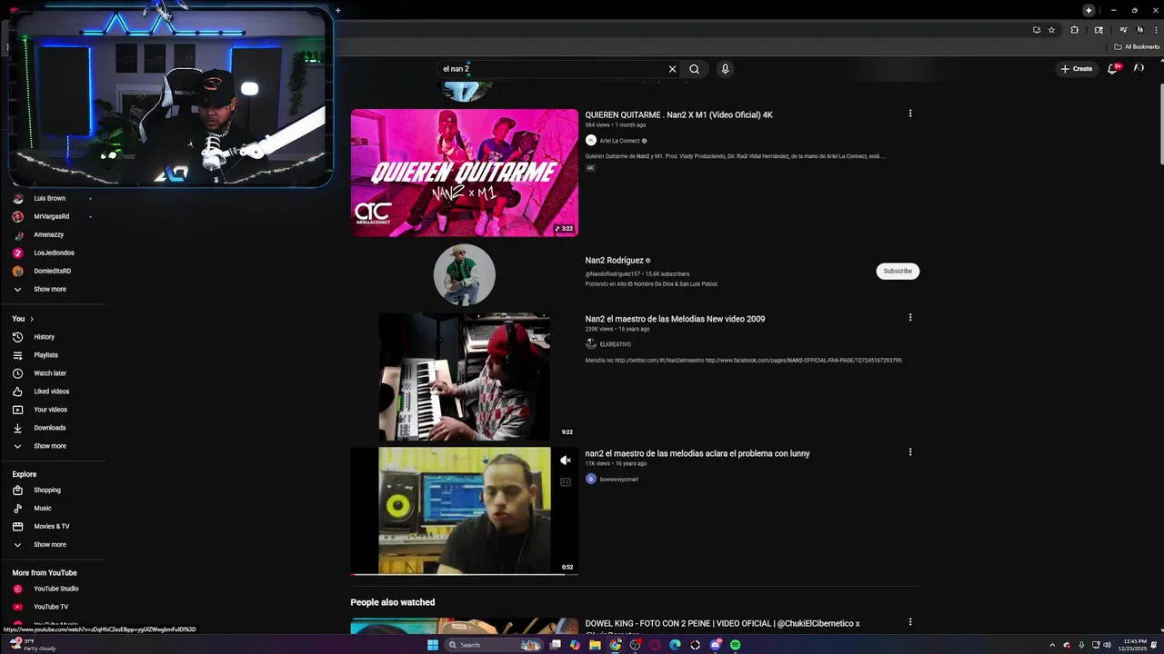Viewport: 1164px width, 654px height.
Task: Open bowwowyomari channel link
Action: coord(618,480)
